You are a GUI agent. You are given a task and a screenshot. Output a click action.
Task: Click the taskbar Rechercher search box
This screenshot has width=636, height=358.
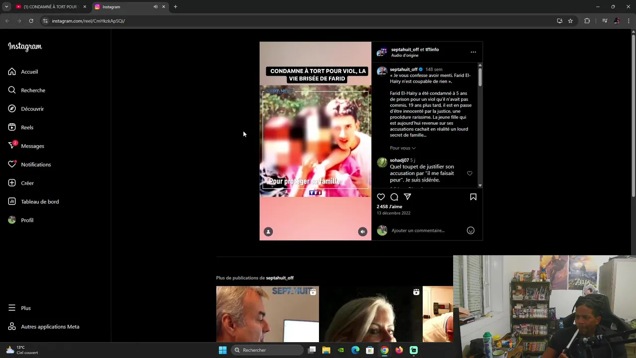[267, 350]
